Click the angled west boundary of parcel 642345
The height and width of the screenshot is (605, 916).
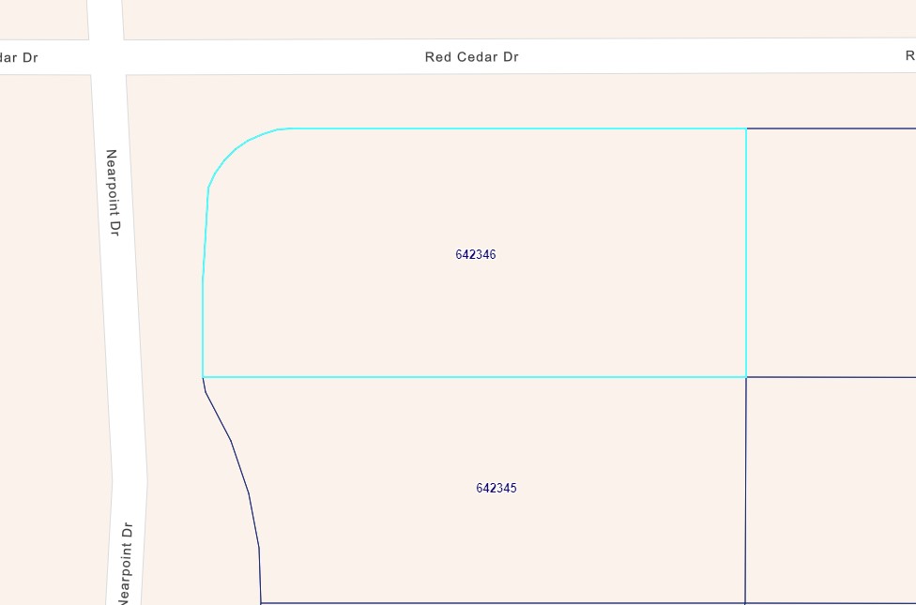tap(240, 466)
